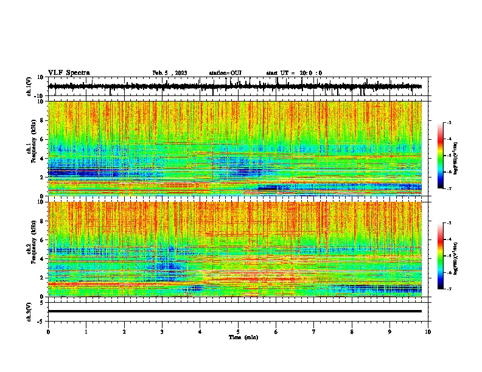The height and width of the screenshot is (372, 482).
Task: Click time axis tick label "5"
Action: [x=238, y=332]
